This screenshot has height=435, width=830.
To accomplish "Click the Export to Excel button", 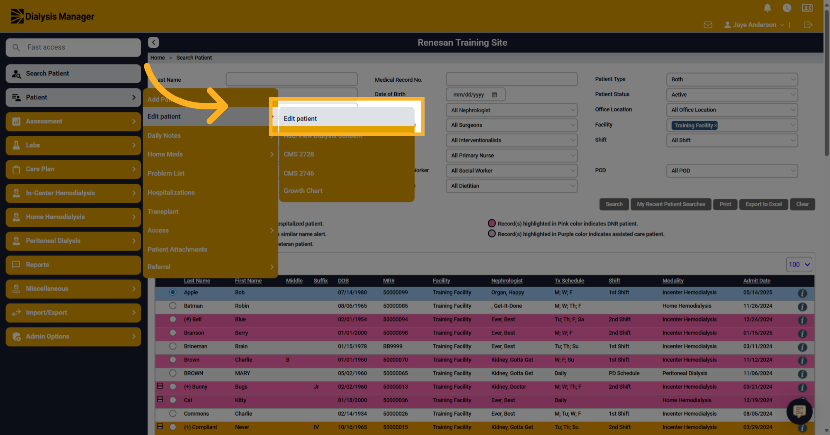I will pos(764,204).
